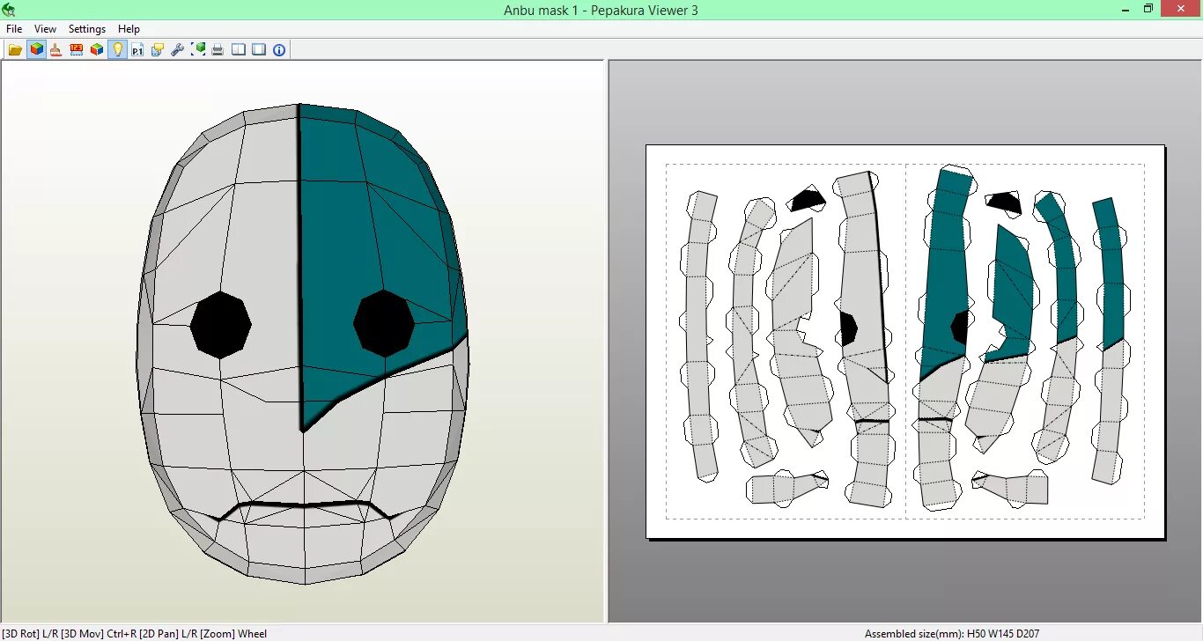
Task: Click the second colored cube toolbar icon
Action: point(97,50)
